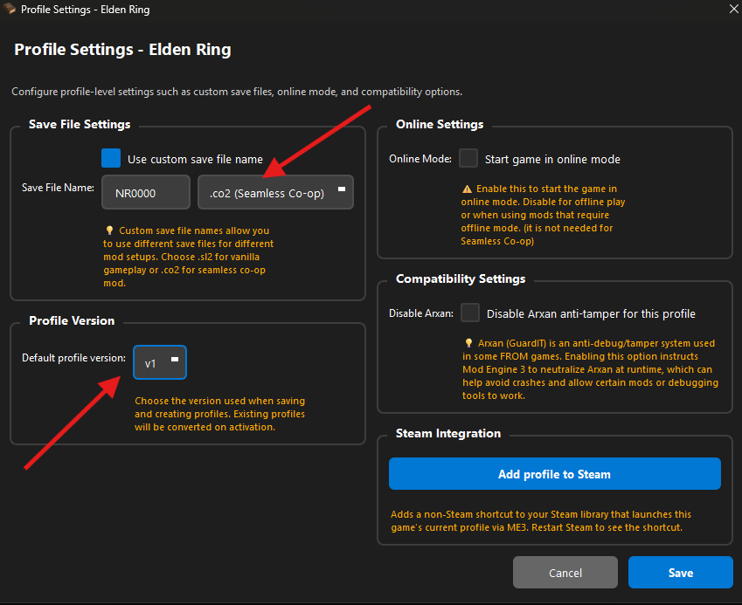Click the Save File Name label
The height and width of the screenshot is (605, 742).
(x=58, y=188)
